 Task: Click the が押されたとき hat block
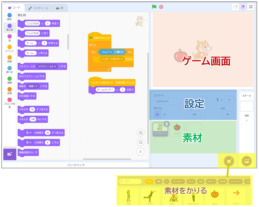100,37
